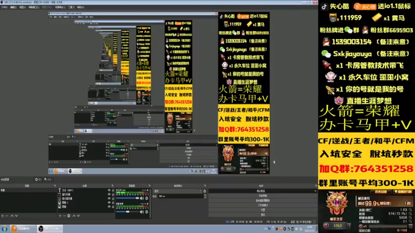Switch to OBS on the taskbar
Viewport: 415px width, 233px height.
point(49,229)
